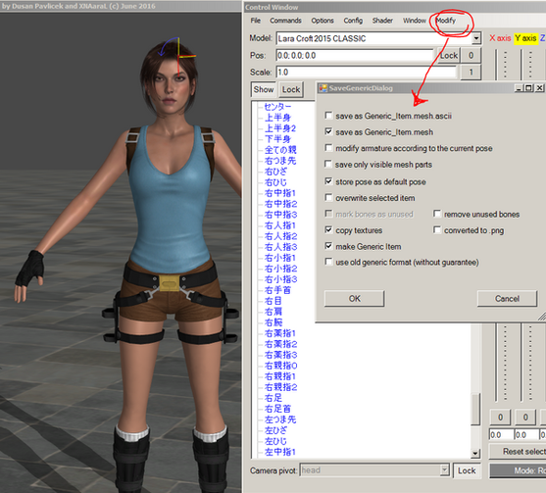Enable save as Generic_Item.mesh.ascii checkbox
This screenshot has width=546, height=493.
[328, 116]
